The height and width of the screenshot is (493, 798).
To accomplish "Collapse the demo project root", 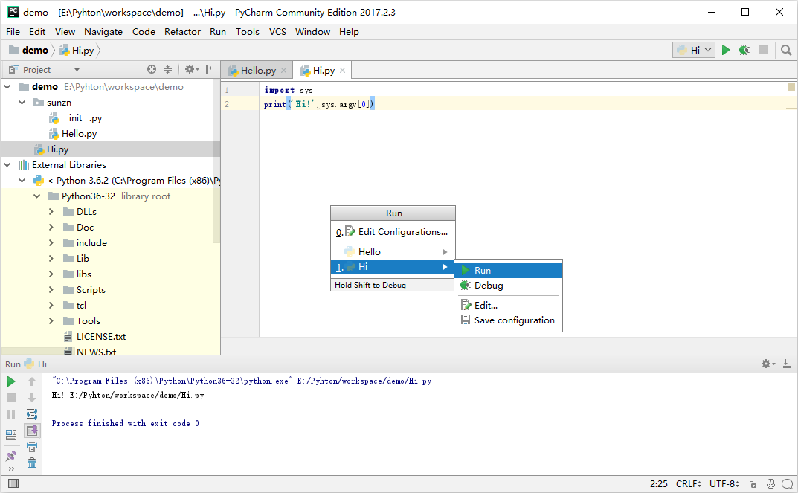I will tap(7, 87).
